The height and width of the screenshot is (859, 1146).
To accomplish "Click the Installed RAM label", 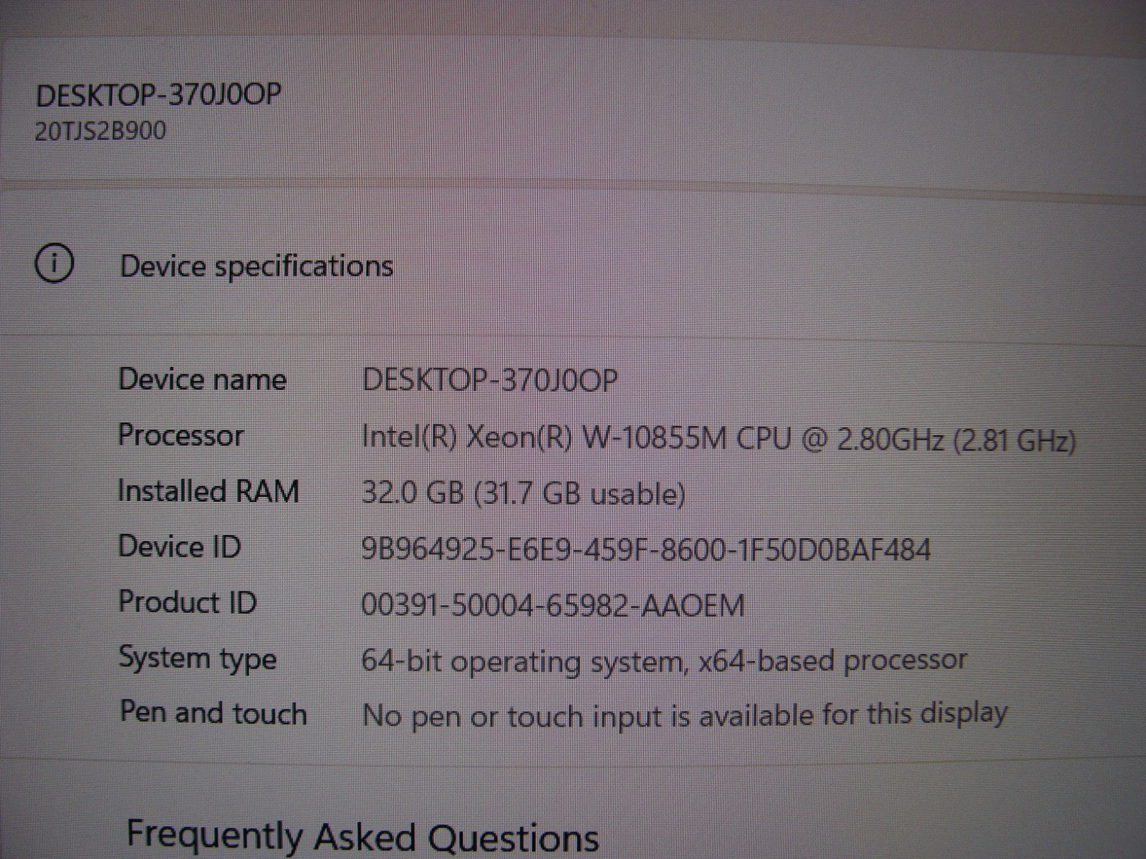I will [208, 491].
